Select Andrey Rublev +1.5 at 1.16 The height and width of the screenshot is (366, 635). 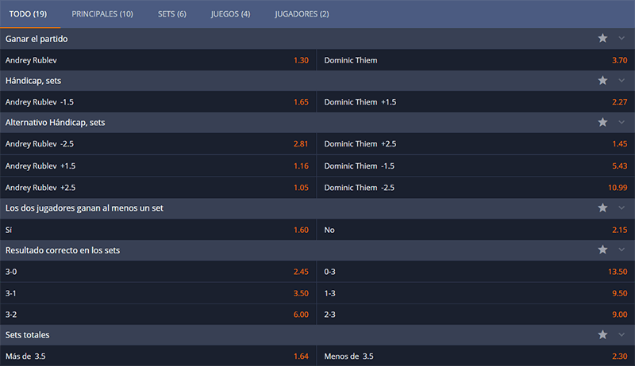coord(158,166)
